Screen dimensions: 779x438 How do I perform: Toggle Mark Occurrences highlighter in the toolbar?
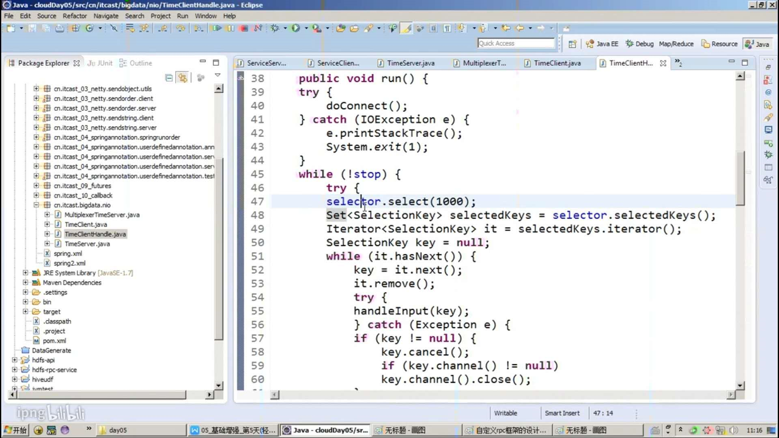point(407,28)
